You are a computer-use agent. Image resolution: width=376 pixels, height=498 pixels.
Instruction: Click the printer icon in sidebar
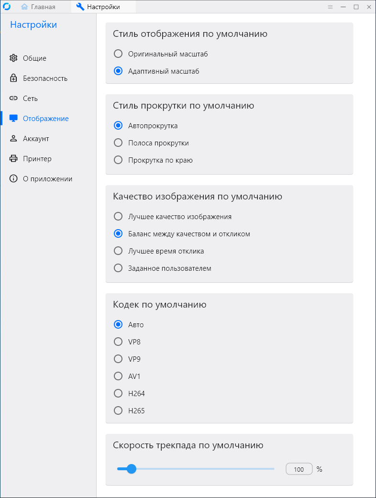(13, 159)
